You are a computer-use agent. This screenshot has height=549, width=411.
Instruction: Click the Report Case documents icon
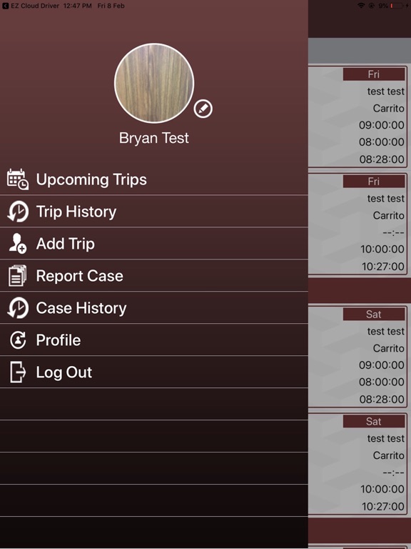17,275
